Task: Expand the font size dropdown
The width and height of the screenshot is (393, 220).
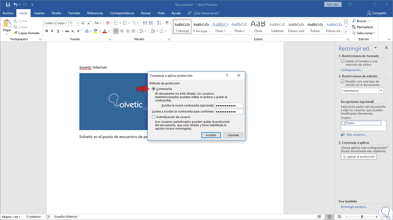Action: (78, 23)
